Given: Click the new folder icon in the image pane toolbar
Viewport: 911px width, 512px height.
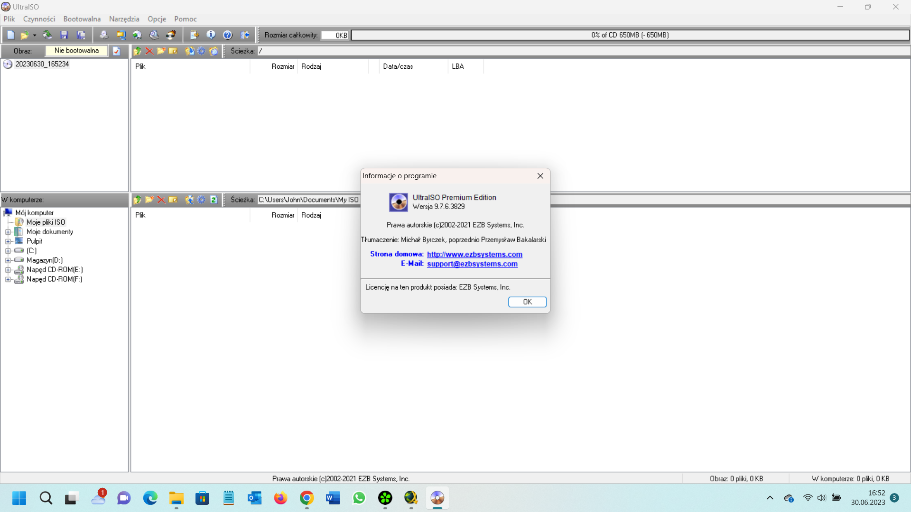Looking at the screenshot, I should click(x=161, y=51).
